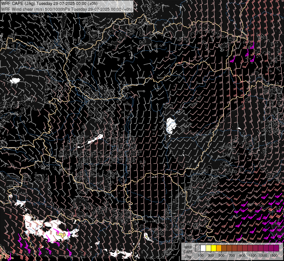Click the pale yellow legend swatch
284x261 pixels.
click(209, 248)
